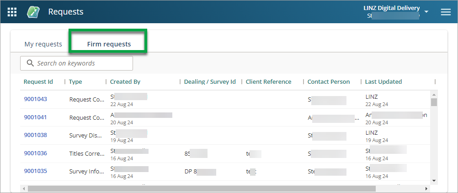Switch to My requests tab
This screenshot has width=458, height=193.
pos(43,44)
